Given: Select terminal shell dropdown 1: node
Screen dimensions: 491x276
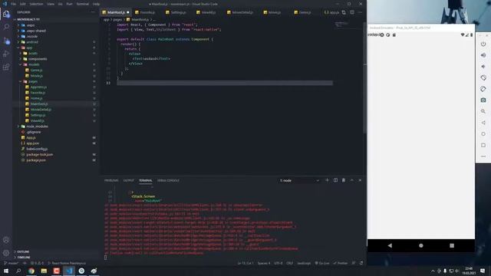Looking at the screenshot, I should coord(299,181).
